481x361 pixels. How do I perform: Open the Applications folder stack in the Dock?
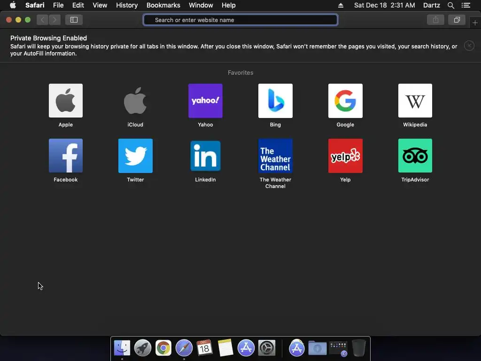click(296, 348)
